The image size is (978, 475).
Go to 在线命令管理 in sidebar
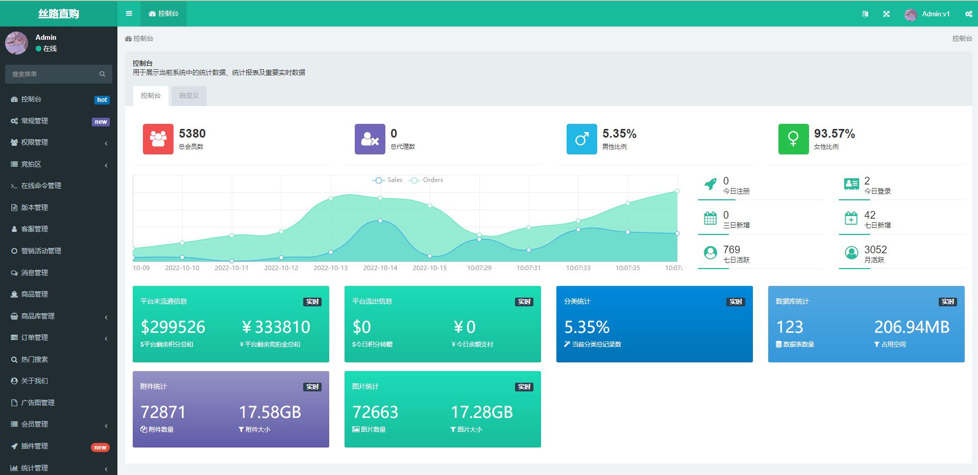pos(41,186)
